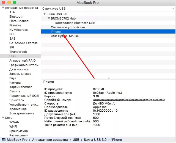Click the Ток в режиме сна label
This screenshot has height=143, width=176.
pos(62,125)
